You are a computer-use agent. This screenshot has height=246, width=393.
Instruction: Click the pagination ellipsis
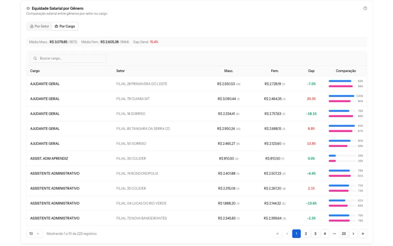(x=334, y=234)
